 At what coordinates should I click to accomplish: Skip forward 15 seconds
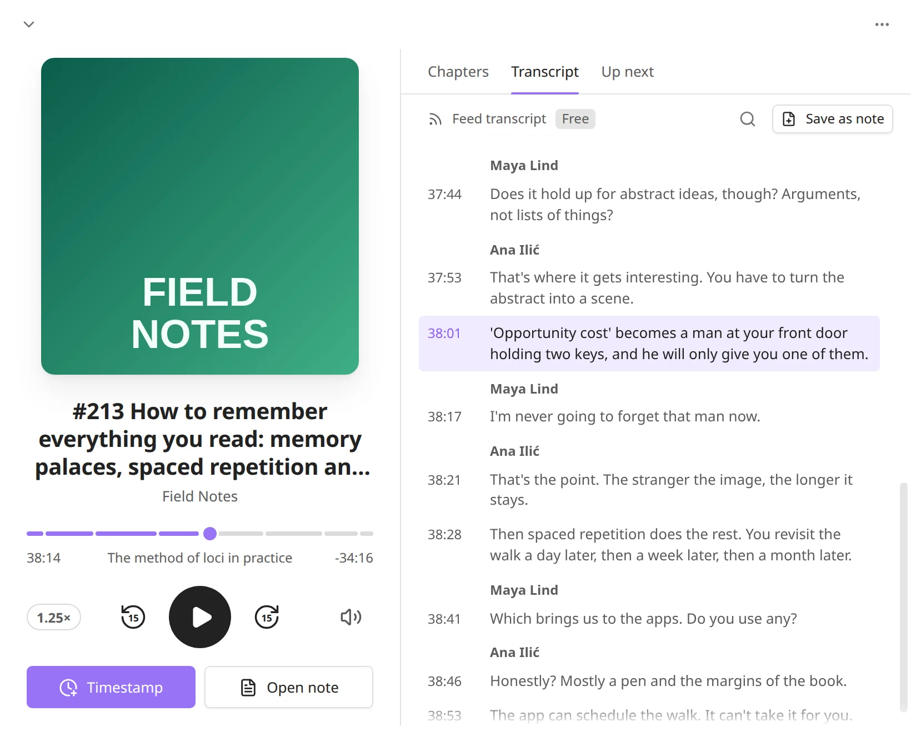pyautogui.click(x=267, y=617)
